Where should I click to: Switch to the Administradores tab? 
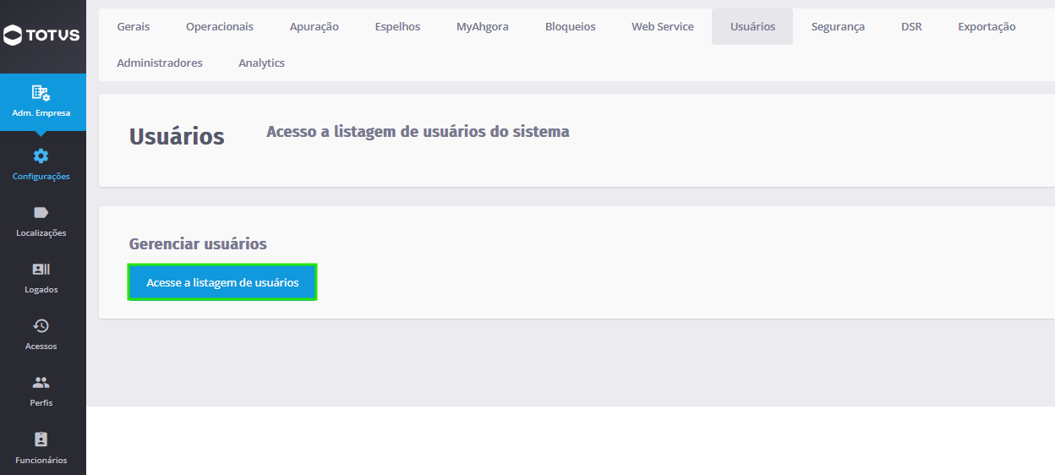pos(160,63)
